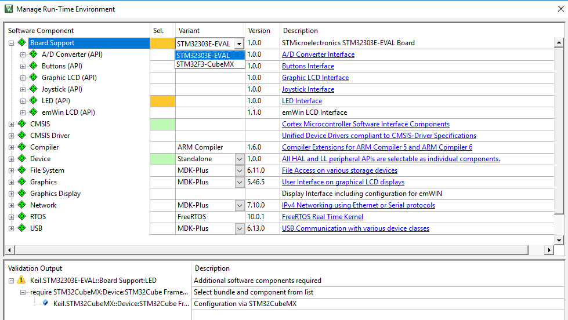Click the green diamond icon beside Compiler

click(x=22, y=147)
